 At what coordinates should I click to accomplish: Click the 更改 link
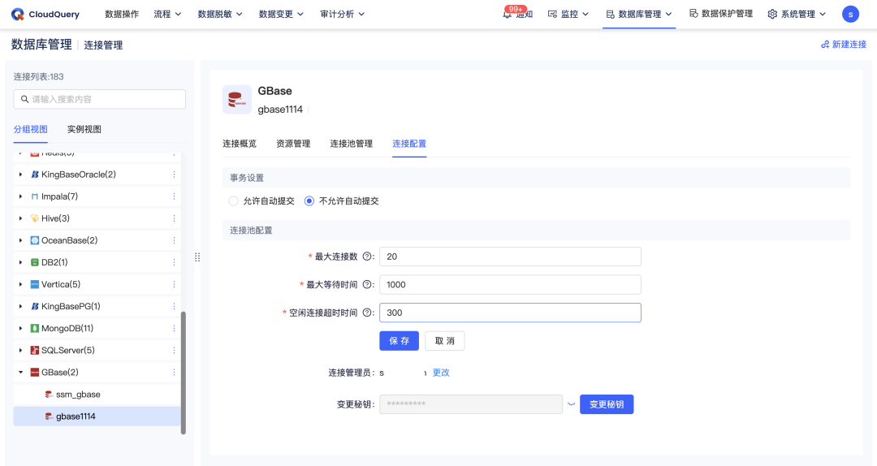[441, 373]
